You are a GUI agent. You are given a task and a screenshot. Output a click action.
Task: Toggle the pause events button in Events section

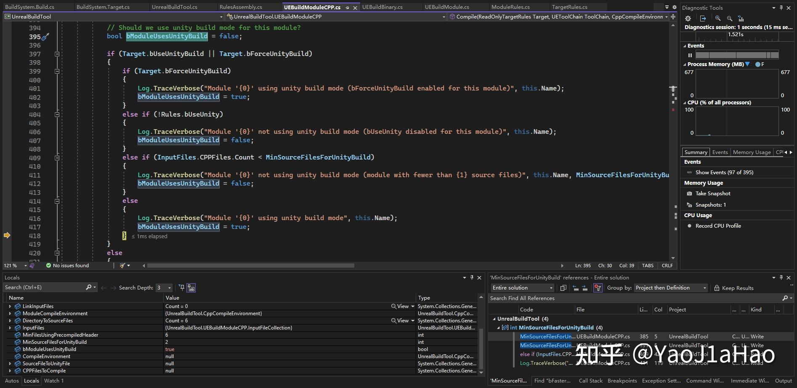point(690,55)
